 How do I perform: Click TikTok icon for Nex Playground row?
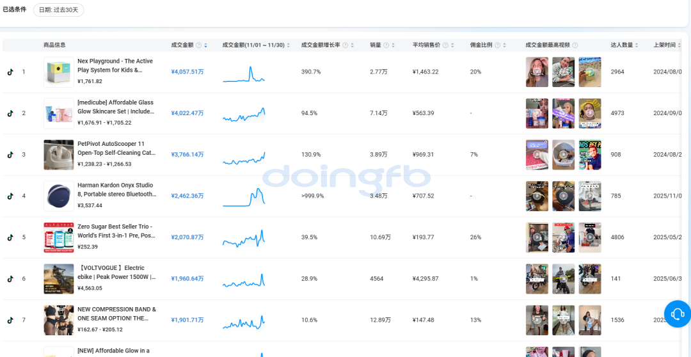pyautogui.click(x=10, y=72)
